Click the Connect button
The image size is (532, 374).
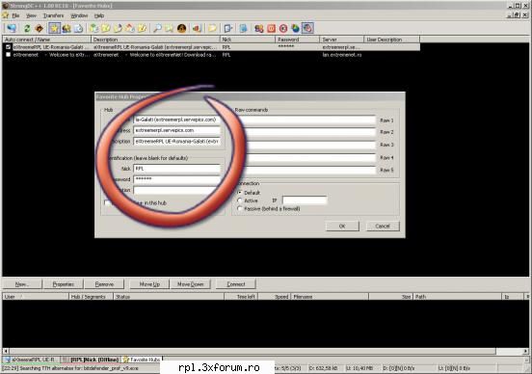(x=236, y=284)
